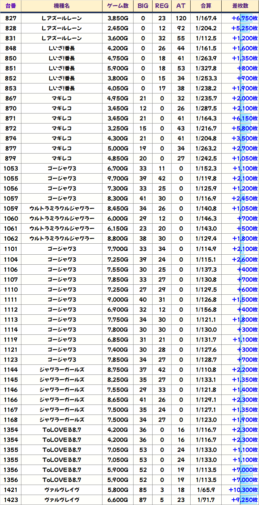Select machine name in row 1059

coord(61,209)
